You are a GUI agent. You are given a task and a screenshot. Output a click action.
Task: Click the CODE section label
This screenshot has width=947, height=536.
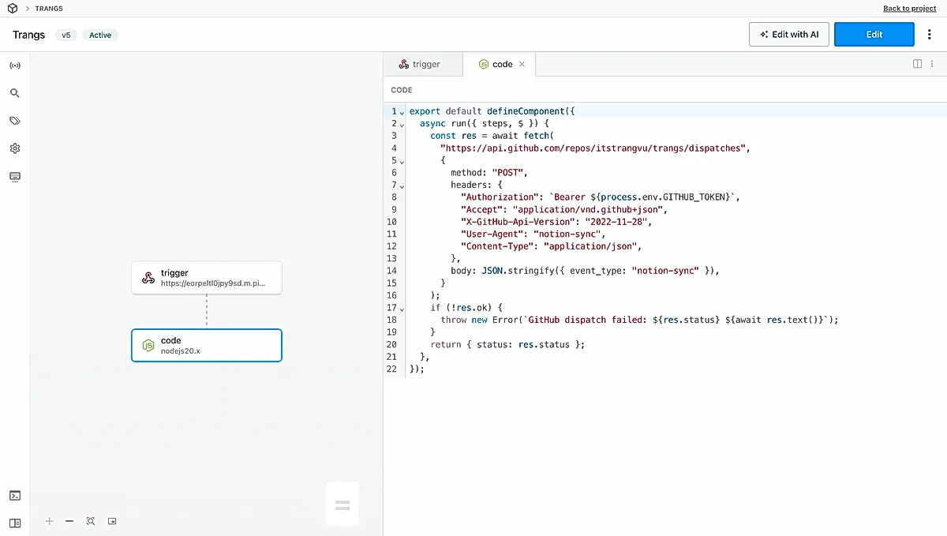(x=402, y=90)
